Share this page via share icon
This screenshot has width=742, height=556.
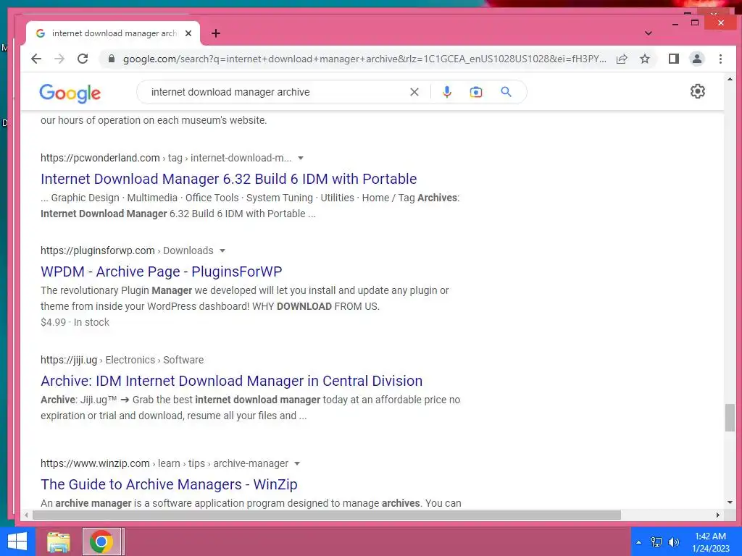(622, 59)
